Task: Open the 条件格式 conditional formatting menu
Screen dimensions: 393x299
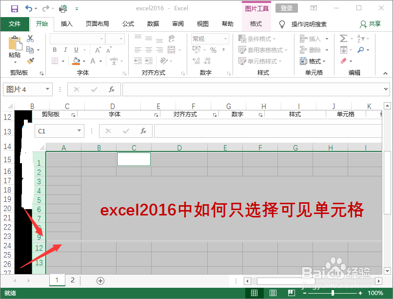Action: point(257,39)
